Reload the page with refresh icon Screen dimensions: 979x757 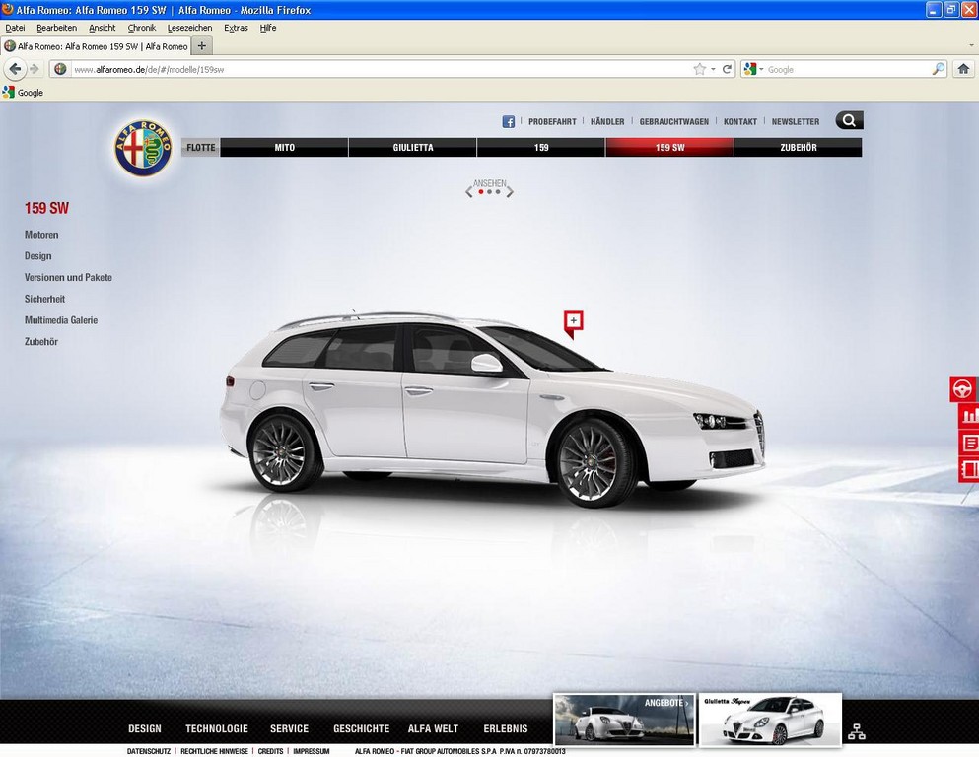click(x=727, y=69)
